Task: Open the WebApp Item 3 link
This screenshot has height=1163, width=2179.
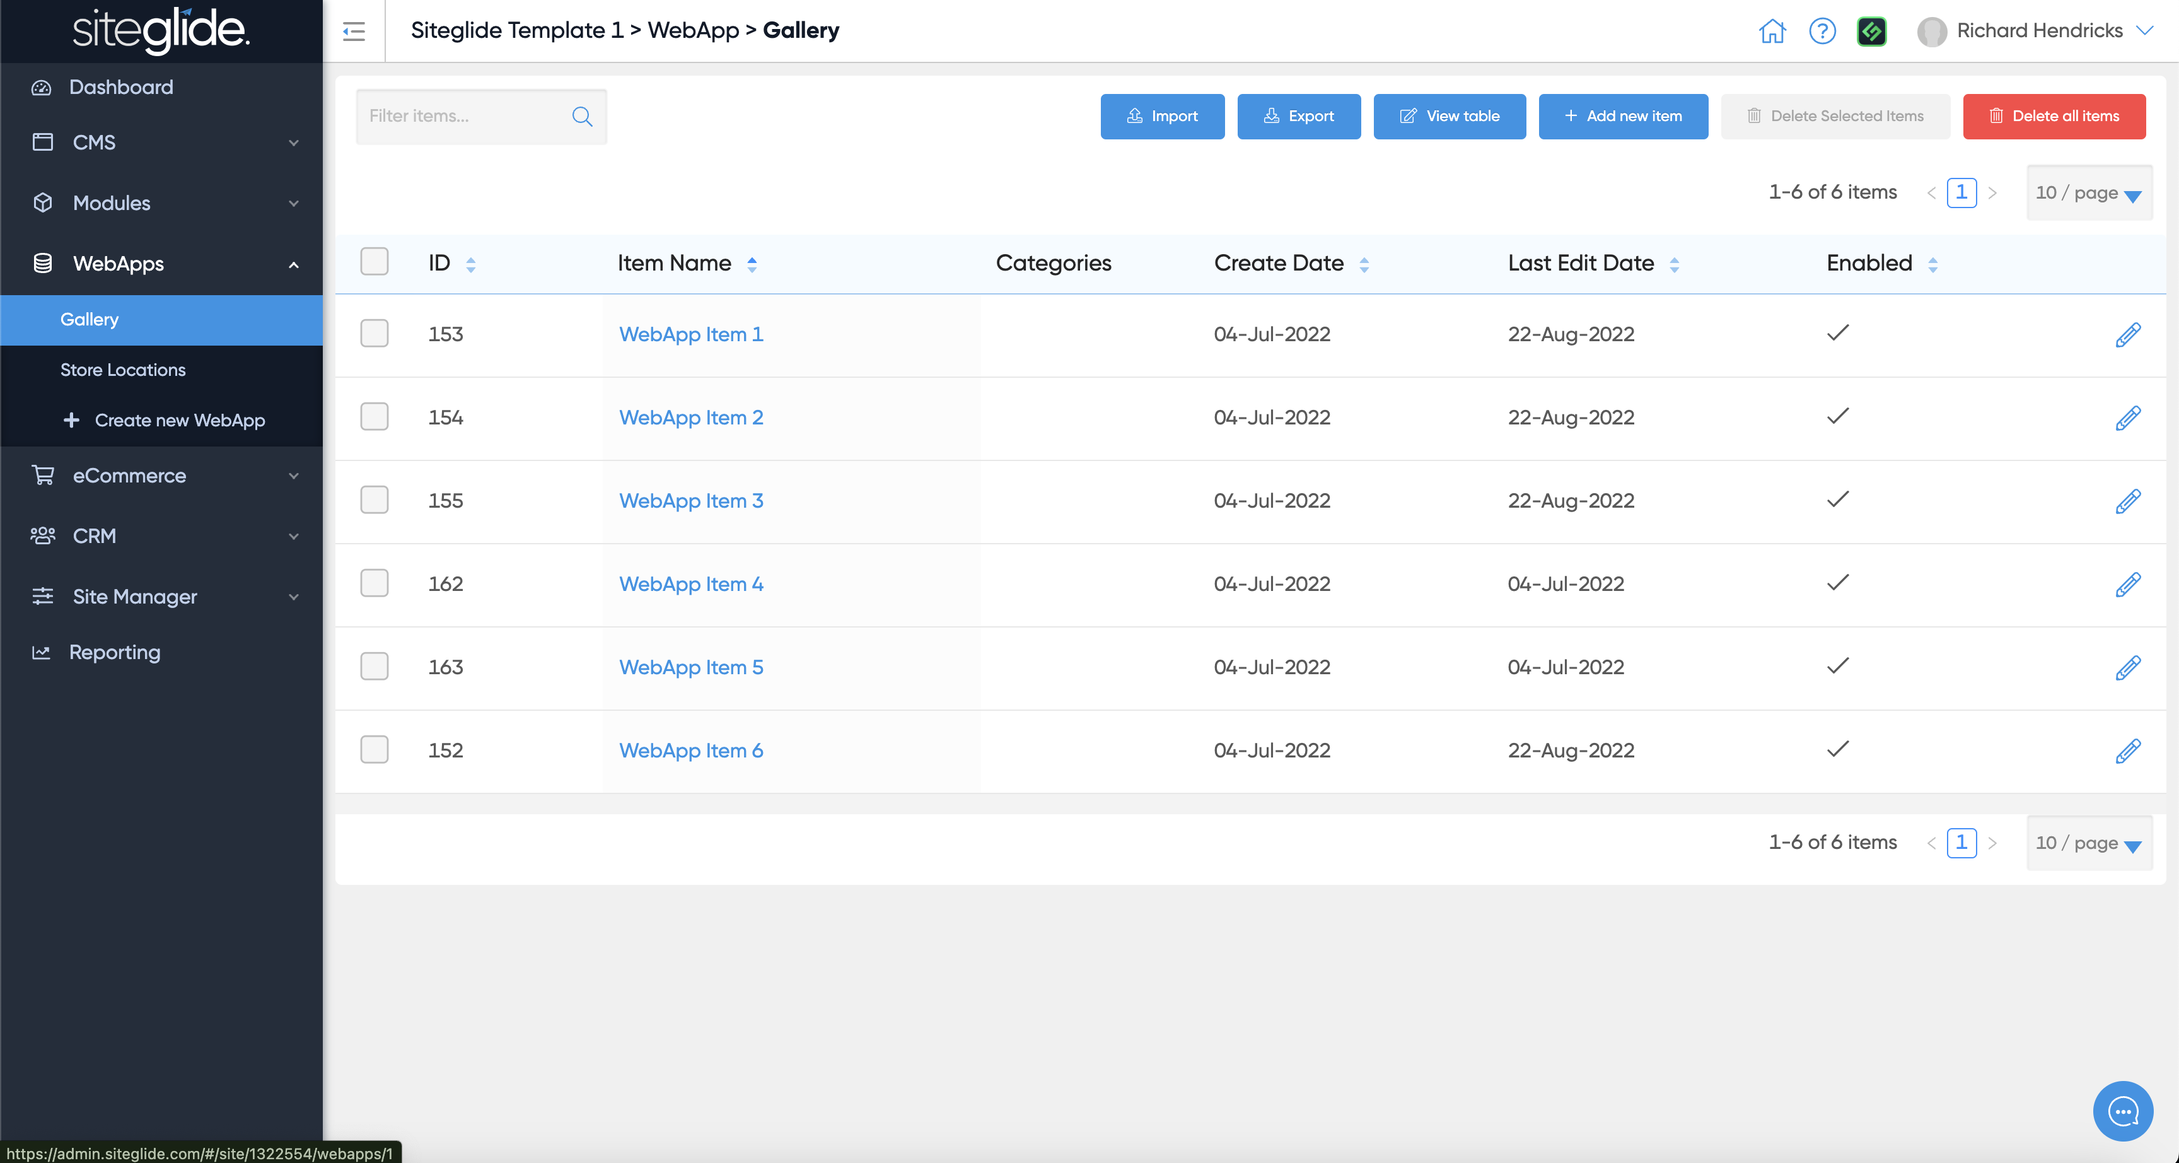Action: (690, 500)
